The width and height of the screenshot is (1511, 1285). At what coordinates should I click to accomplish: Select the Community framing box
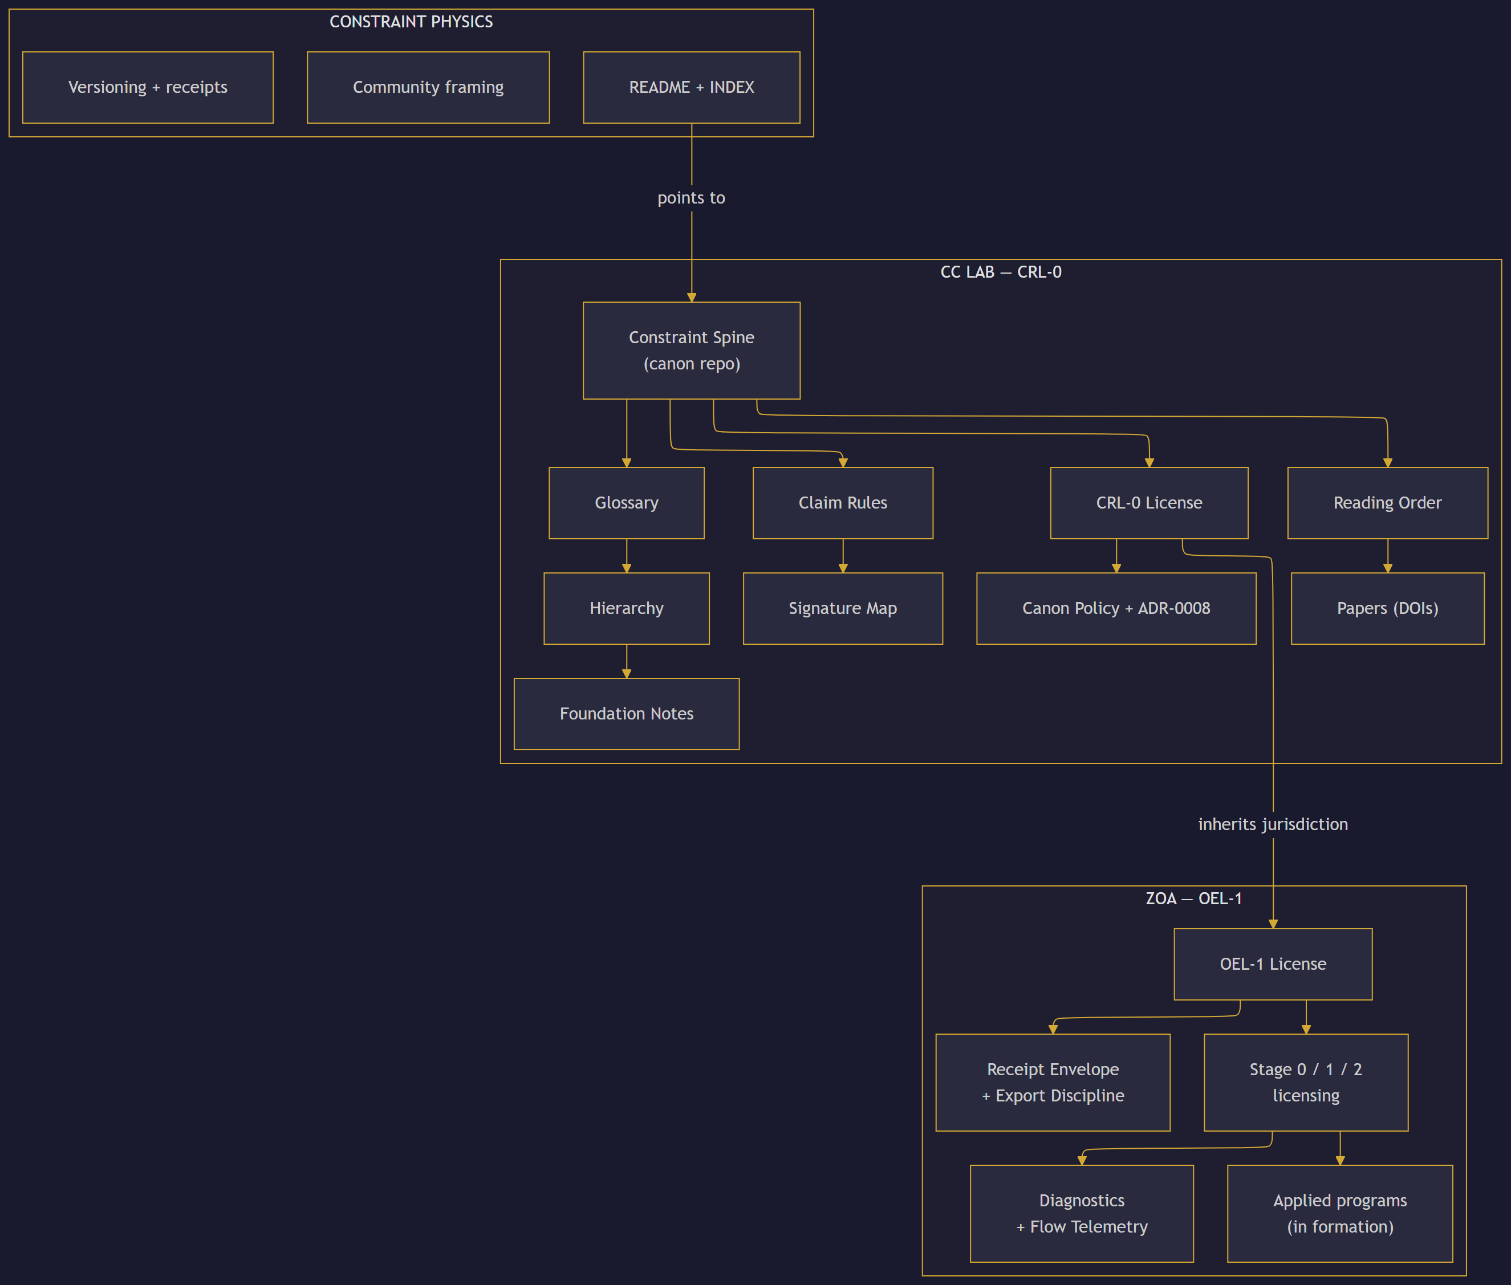[x=428, y=87]
